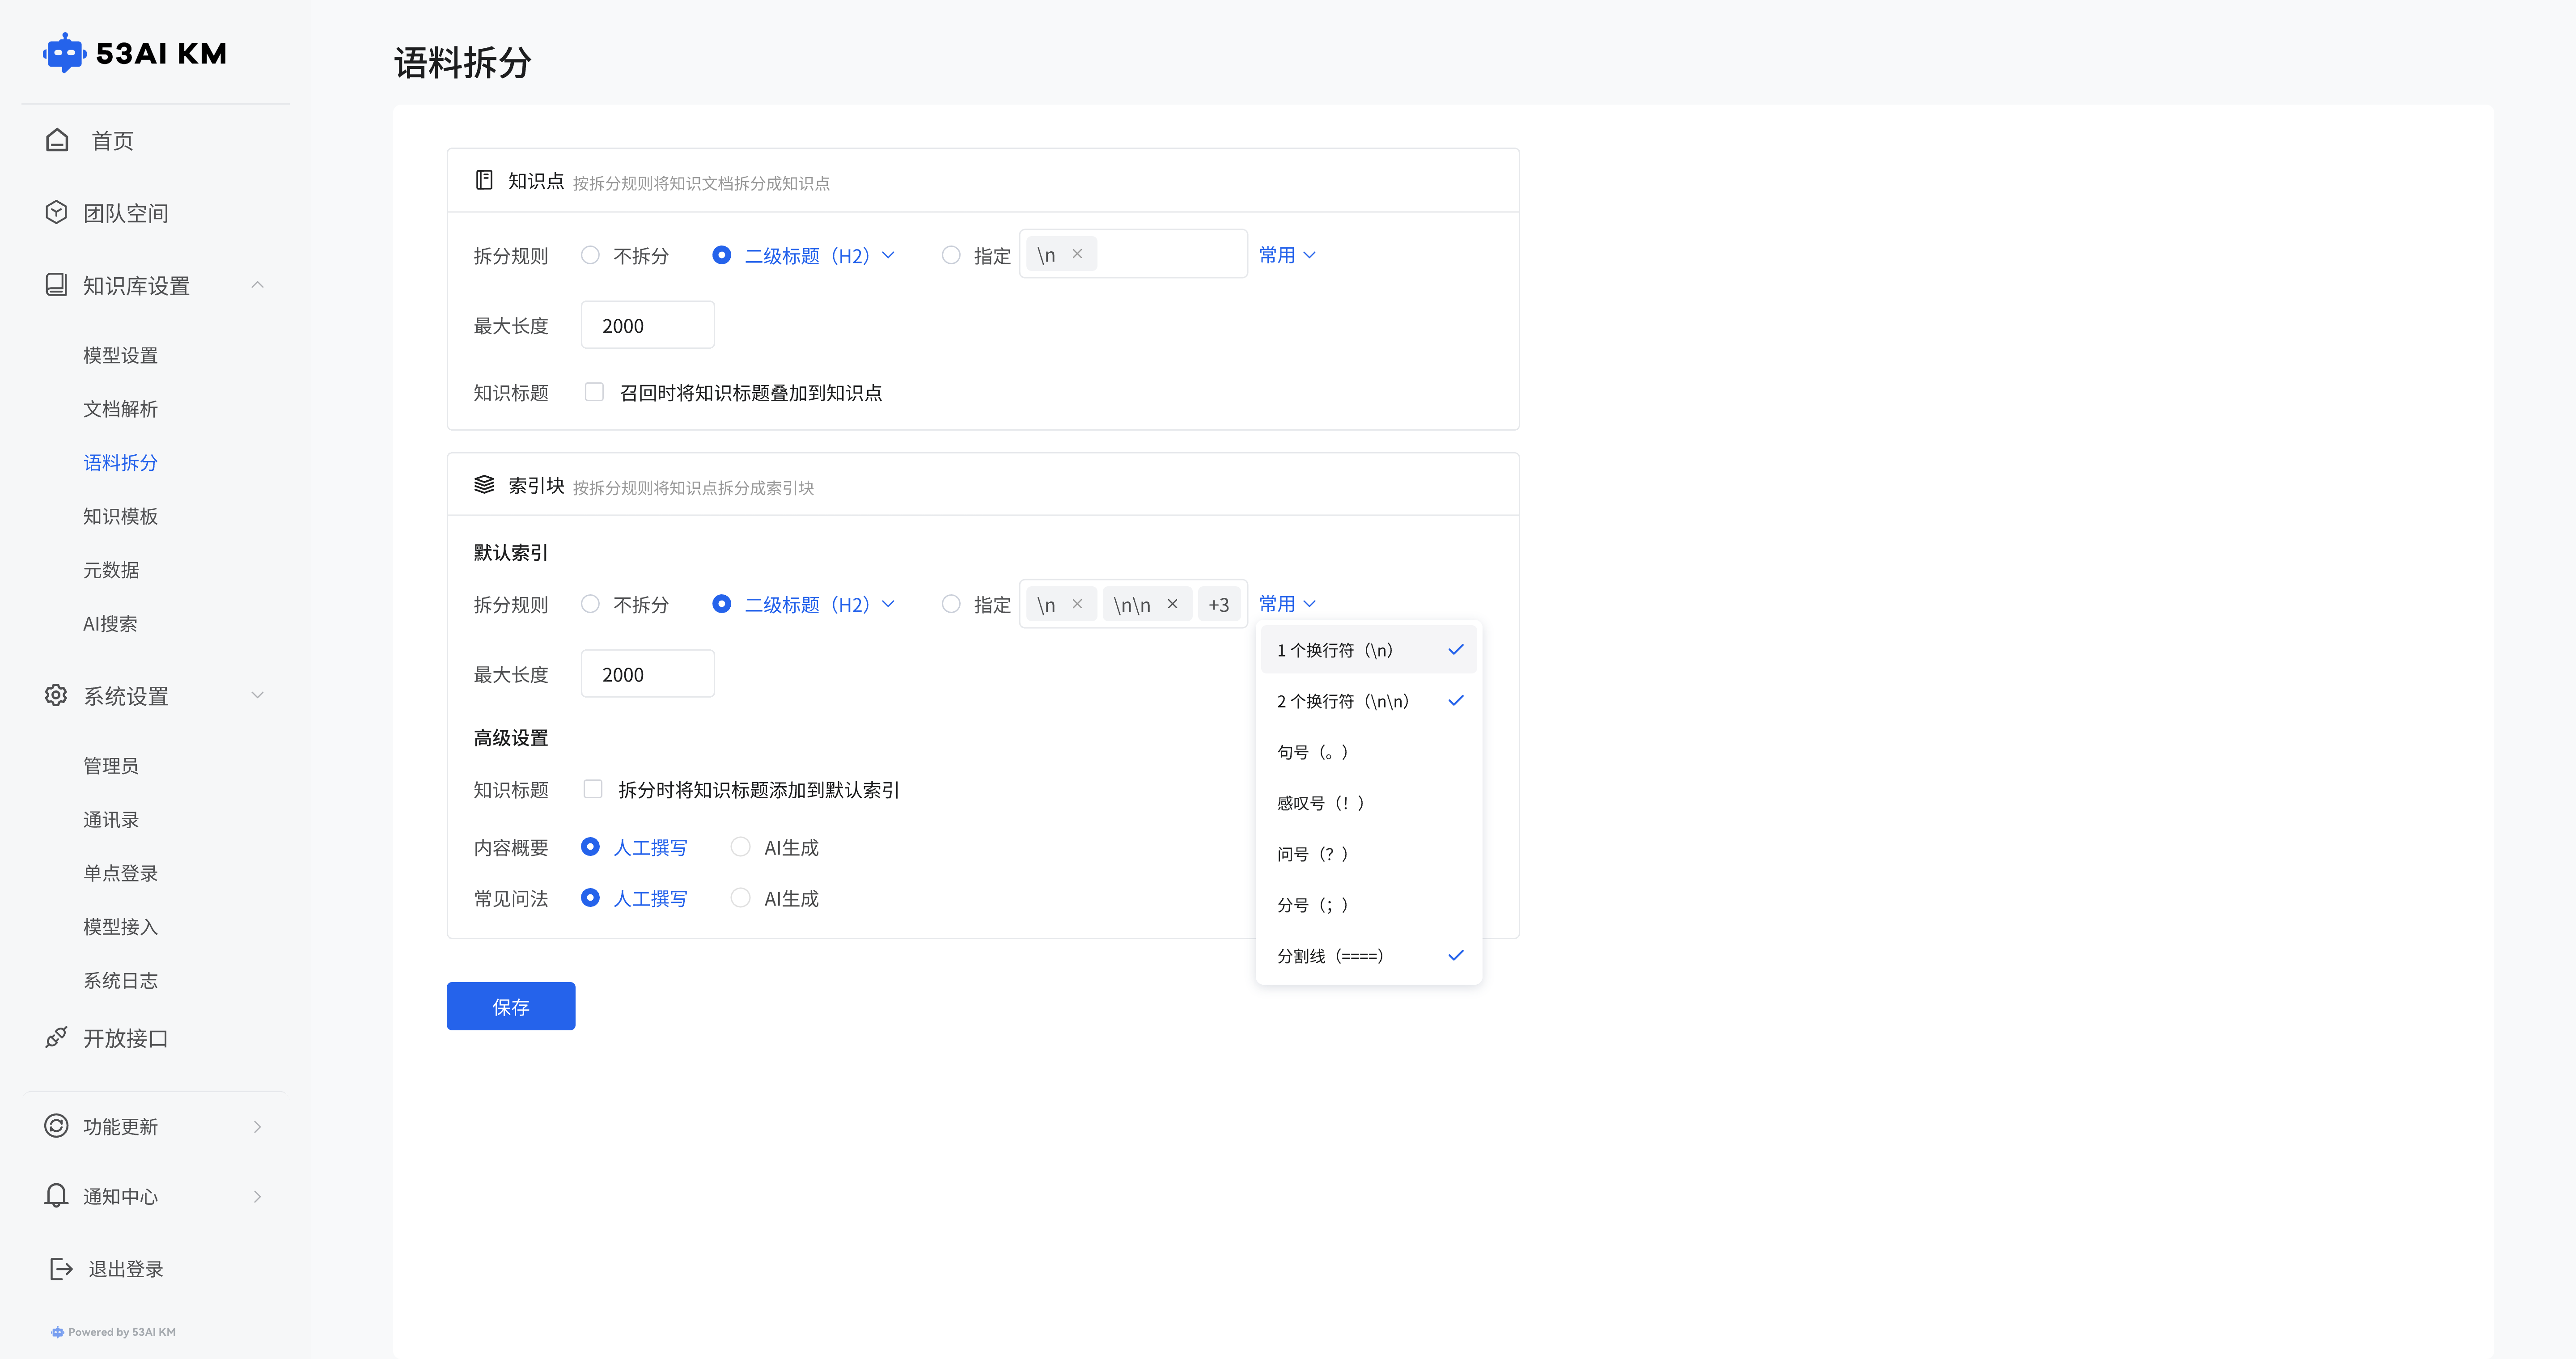Switch 内容概要 to AI生成
The width and height of the screenshot is (2576, 1359).
741,847
